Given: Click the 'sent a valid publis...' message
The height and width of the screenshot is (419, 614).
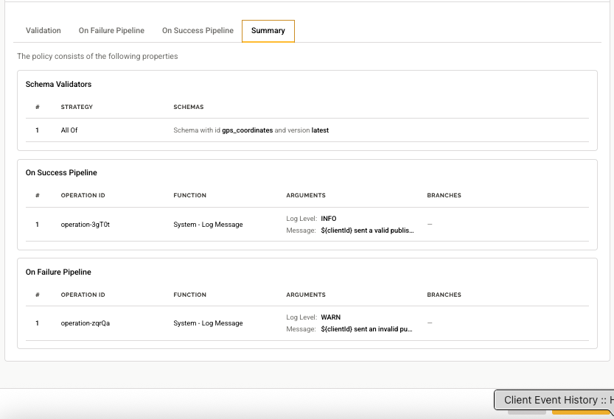Looking at the screenshot, I should [367, 230].
